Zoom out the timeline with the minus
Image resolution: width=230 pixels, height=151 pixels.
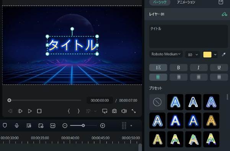coord(65,125)
